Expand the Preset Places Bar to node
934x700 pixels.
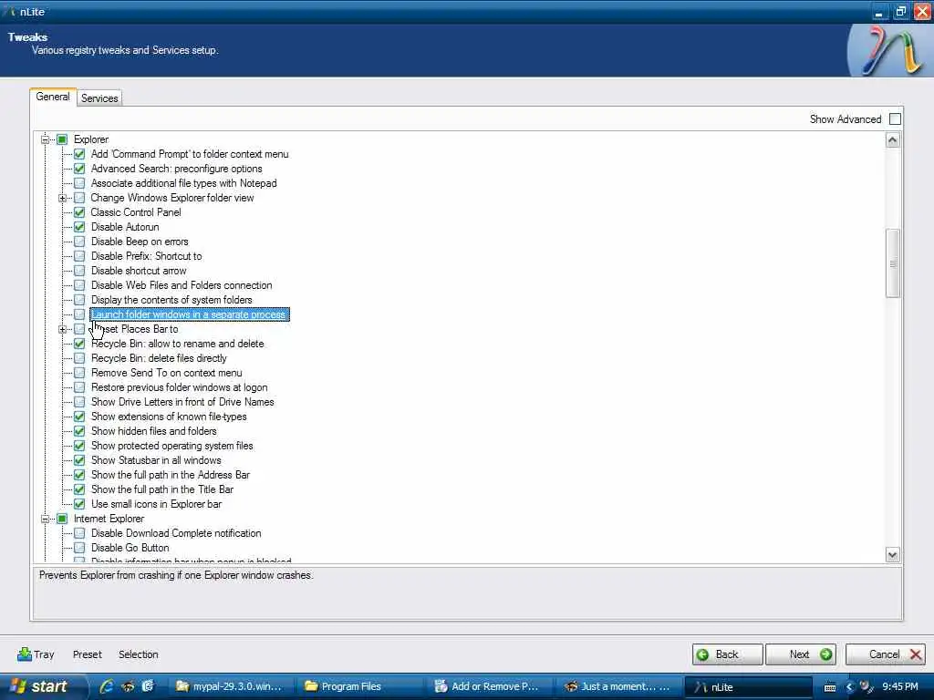tap(62, 329)
